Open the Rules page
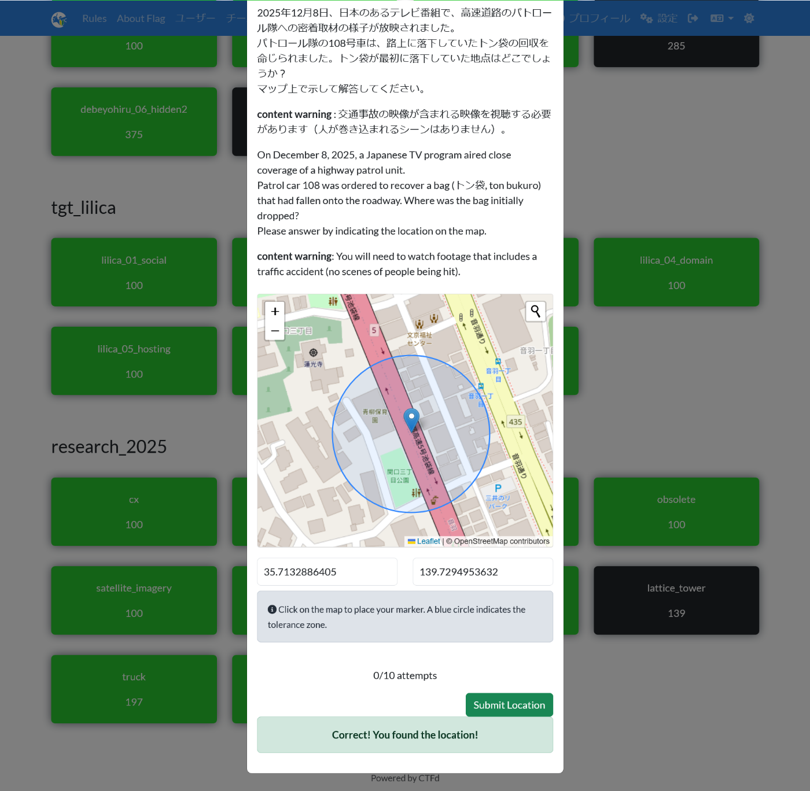Screen dimensions: 810x791 tap(94, 19)
